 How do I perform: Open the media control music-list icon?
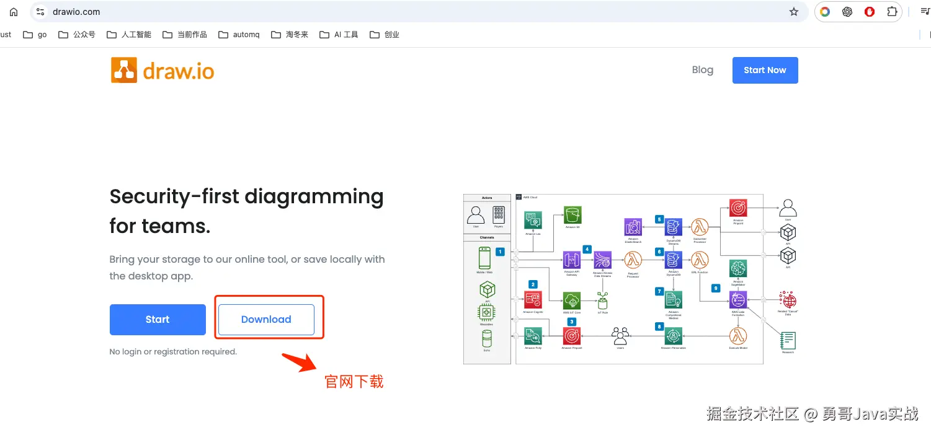[x=925, y=12]
